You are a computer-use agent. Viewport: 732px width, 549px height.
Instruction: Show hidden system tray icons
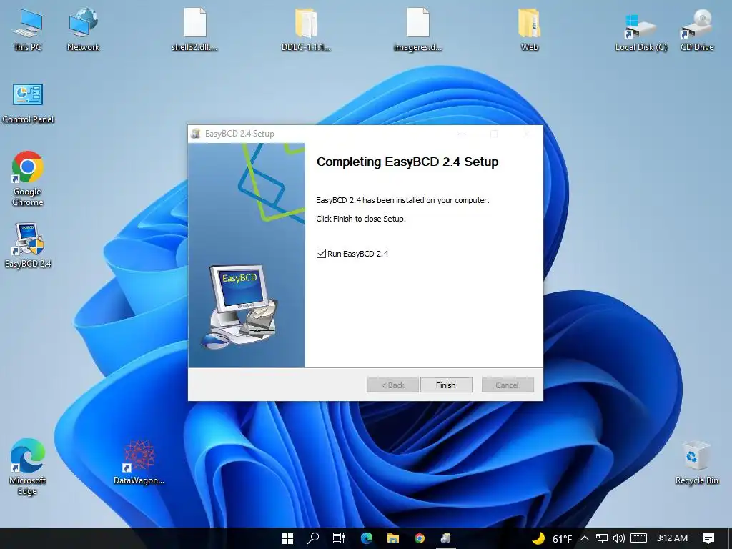585,539
